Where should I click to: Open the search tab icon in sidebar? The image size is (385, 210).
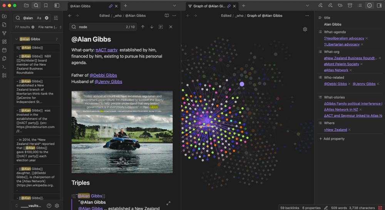coord(36,5)
